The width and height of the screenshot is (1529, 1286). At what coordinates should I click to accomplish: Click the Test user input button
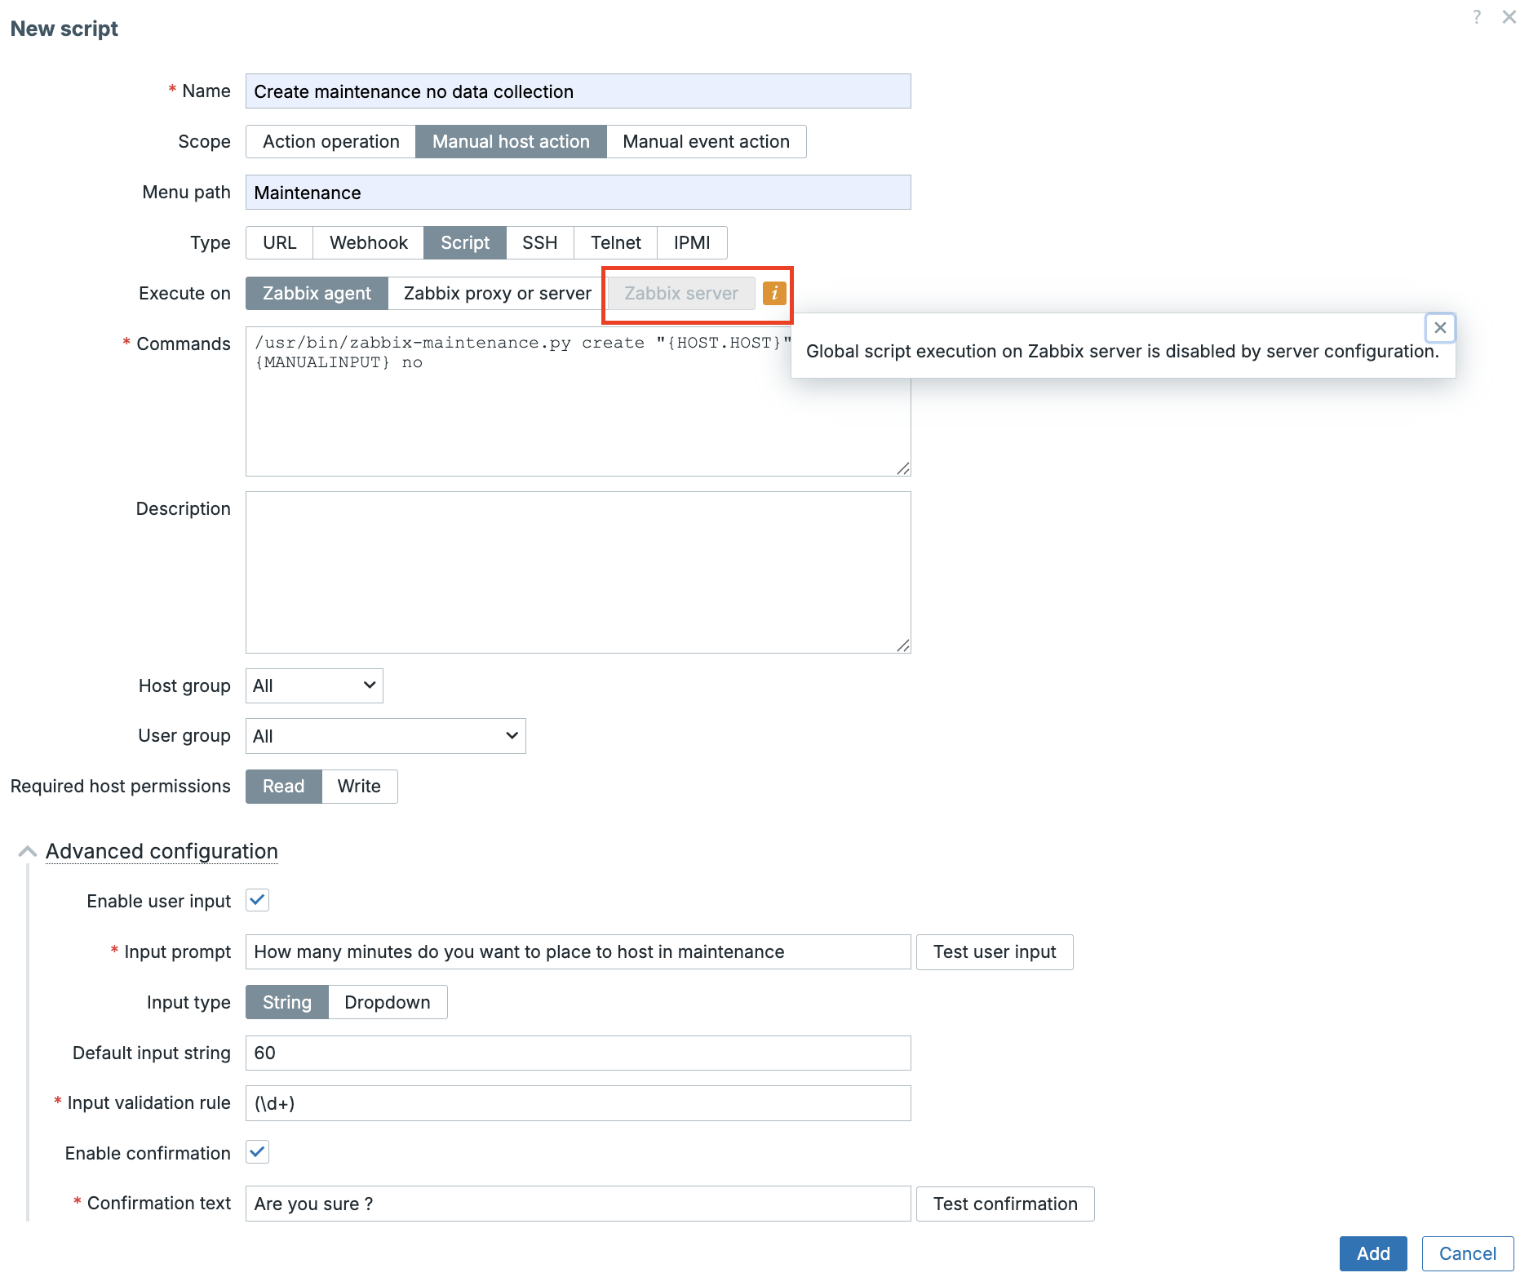tap(995, 952)
